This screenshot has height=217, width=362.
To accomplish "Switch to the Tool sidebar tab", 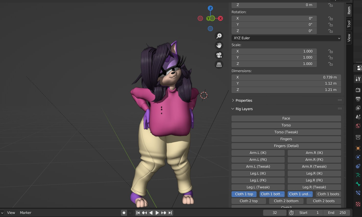I will 349,24.
